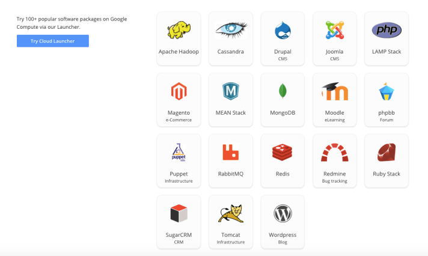Click the Bug tracking subtitle
This screenshot has width=428, height=256.
335,181
